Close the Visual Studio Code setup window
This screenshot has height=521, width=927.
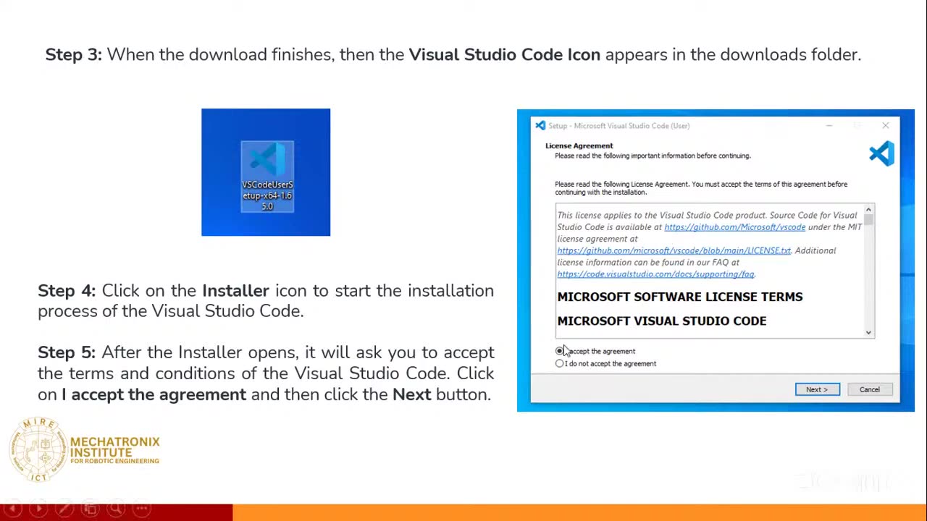(885, 126)
